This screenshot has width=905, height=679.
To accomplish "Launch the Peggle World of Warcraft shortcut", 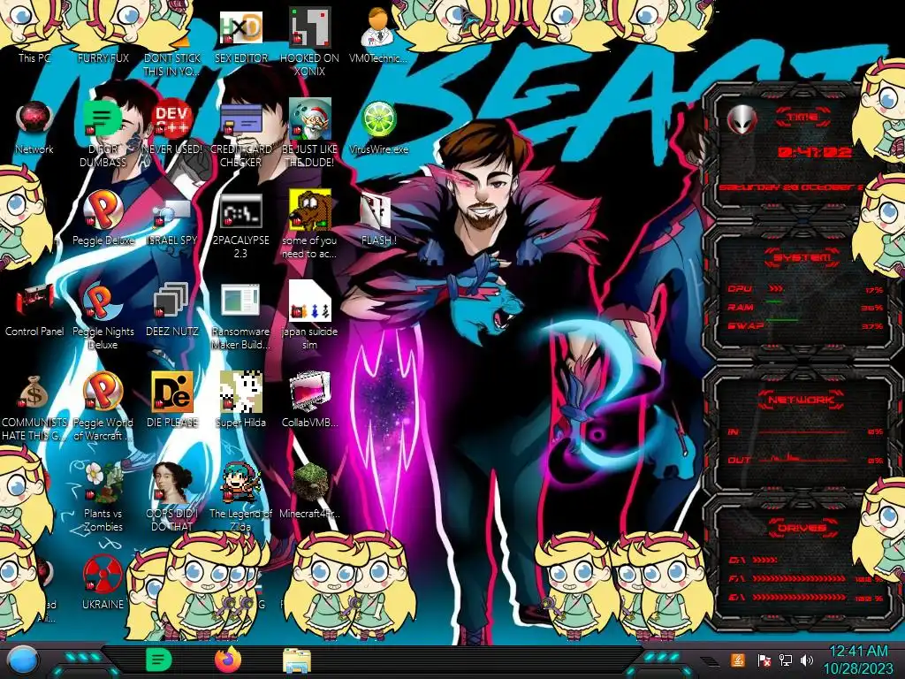I will [103, 392].
